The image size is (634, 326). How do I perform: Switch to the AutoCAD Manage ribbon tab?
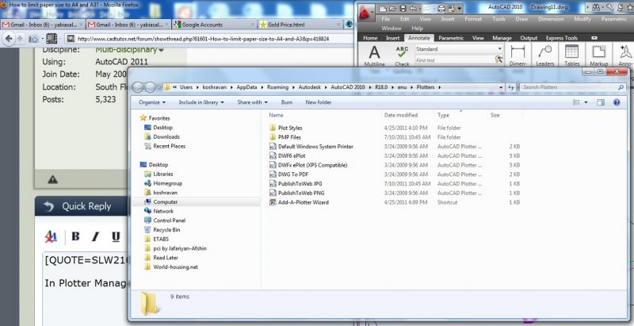502,38
